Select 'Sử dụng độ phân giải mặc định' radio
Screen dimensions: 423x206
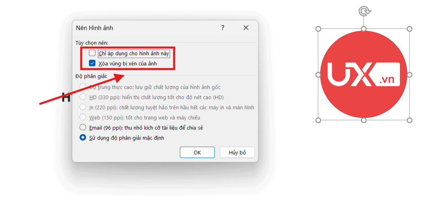[x=82, y=138]
